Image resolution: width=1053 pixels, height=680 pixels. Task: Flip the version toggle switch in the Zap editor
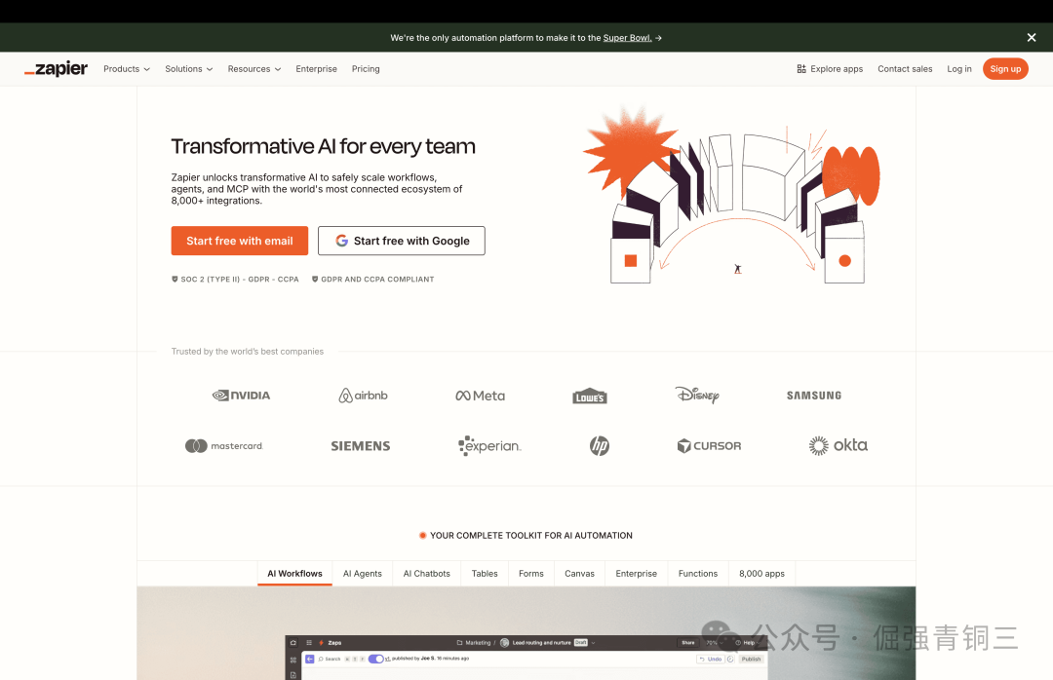click(376, 660)
